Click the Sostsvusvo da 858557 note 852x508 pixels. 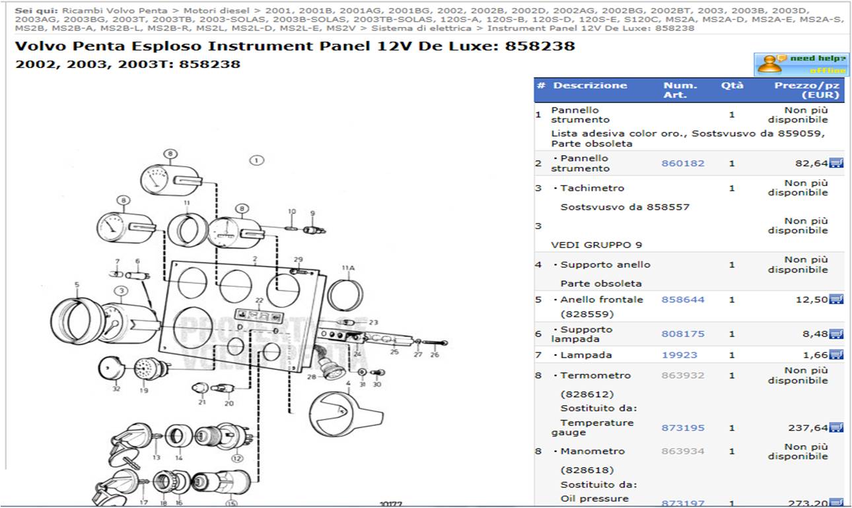coord(625,207)
